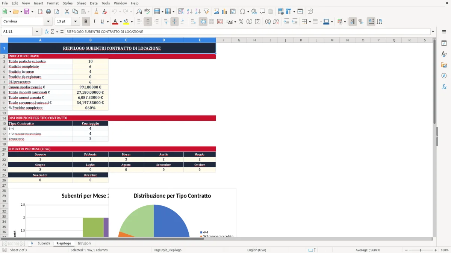Image resolution: width=451 pixels, height=253 pixels.
Task: Copy the selection to clipboard
Action: [75, 12]
